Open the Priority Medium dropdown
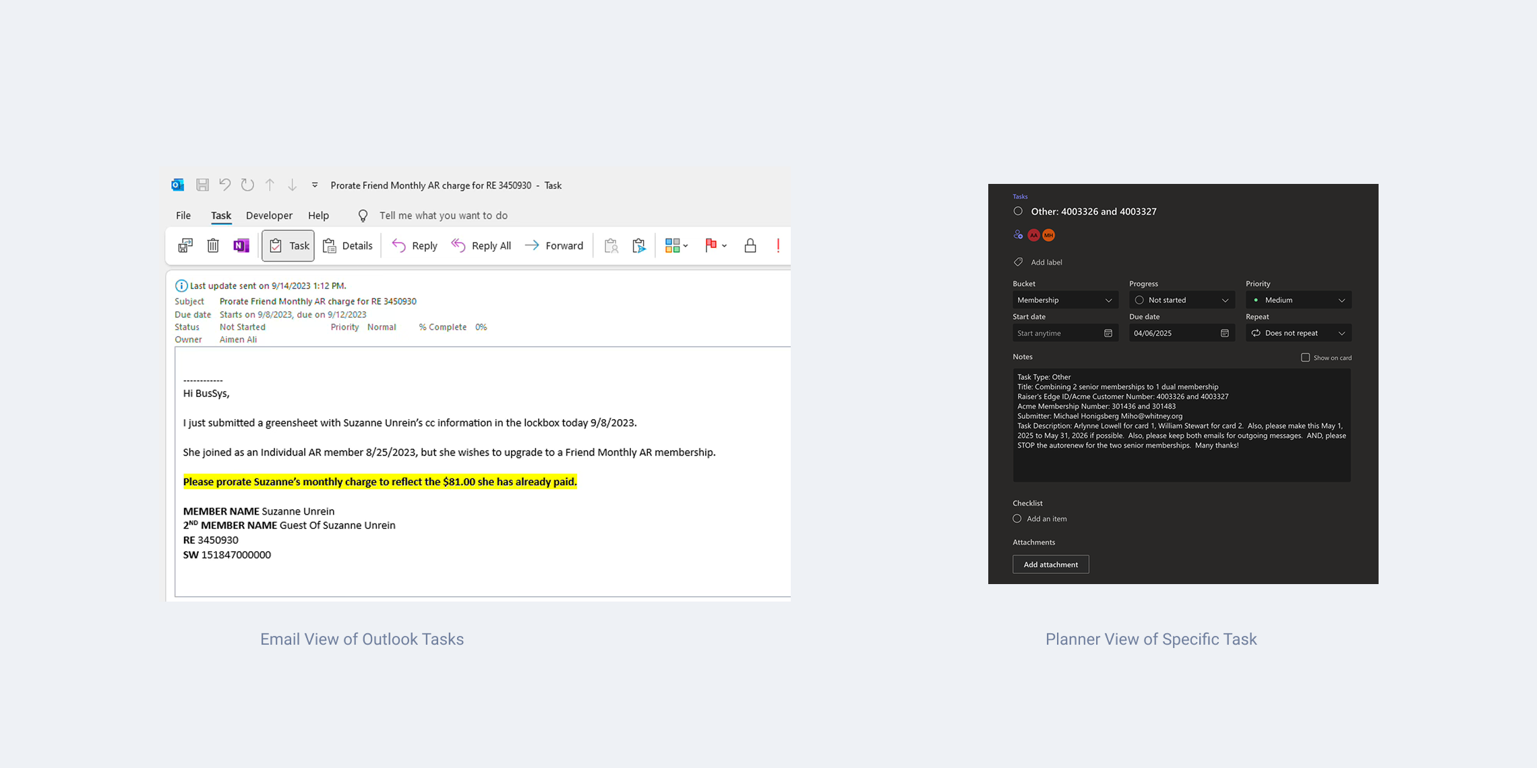 1298,300
